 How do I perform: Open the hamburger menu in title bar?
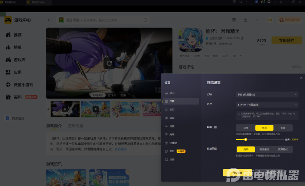(275, 2)
